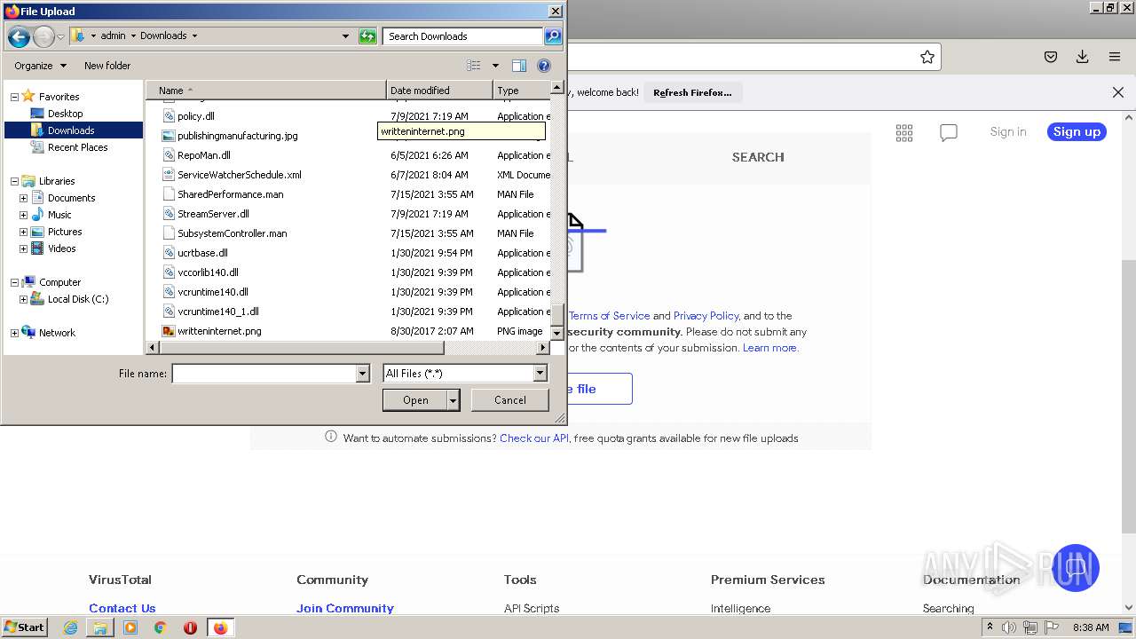Open the Organize menu
The width and height of the screenshot is (1136, 639).
40,66
